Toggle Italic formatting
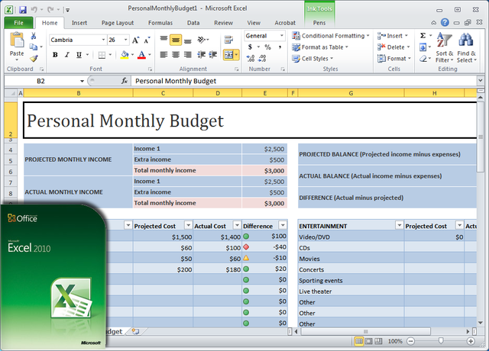489x351 pixels. click(66, 55)
